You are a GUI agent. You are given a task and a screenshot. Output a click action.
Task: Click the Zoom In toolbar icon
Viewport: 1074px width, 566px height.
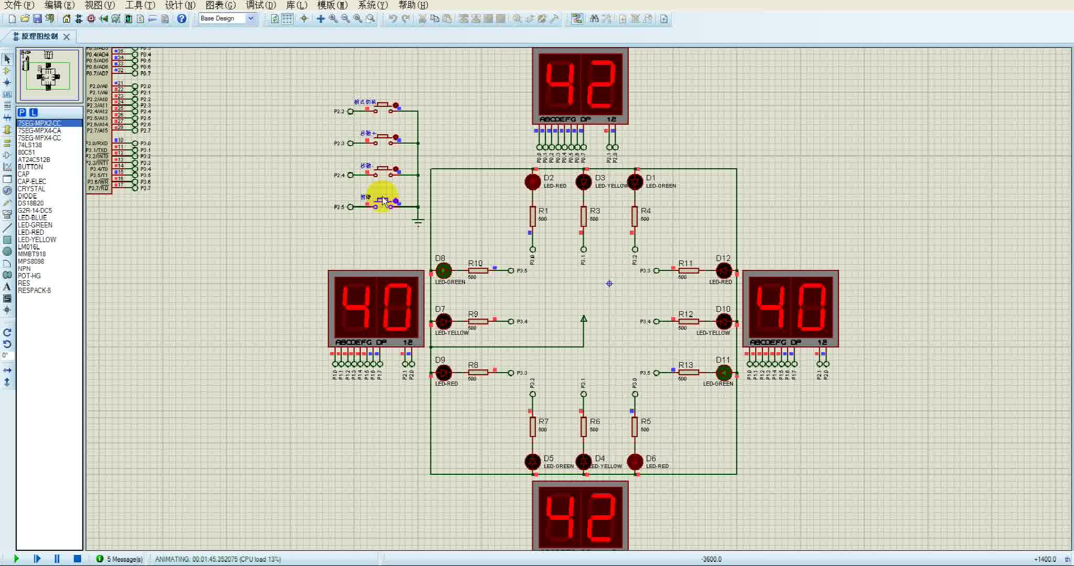point(333,19)
